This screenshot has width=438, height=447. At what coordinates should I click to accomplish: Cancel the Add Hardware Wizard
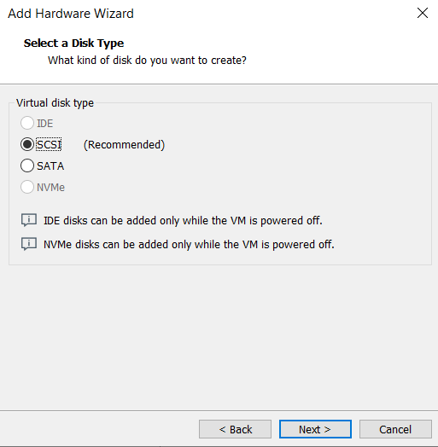(395, 429)
